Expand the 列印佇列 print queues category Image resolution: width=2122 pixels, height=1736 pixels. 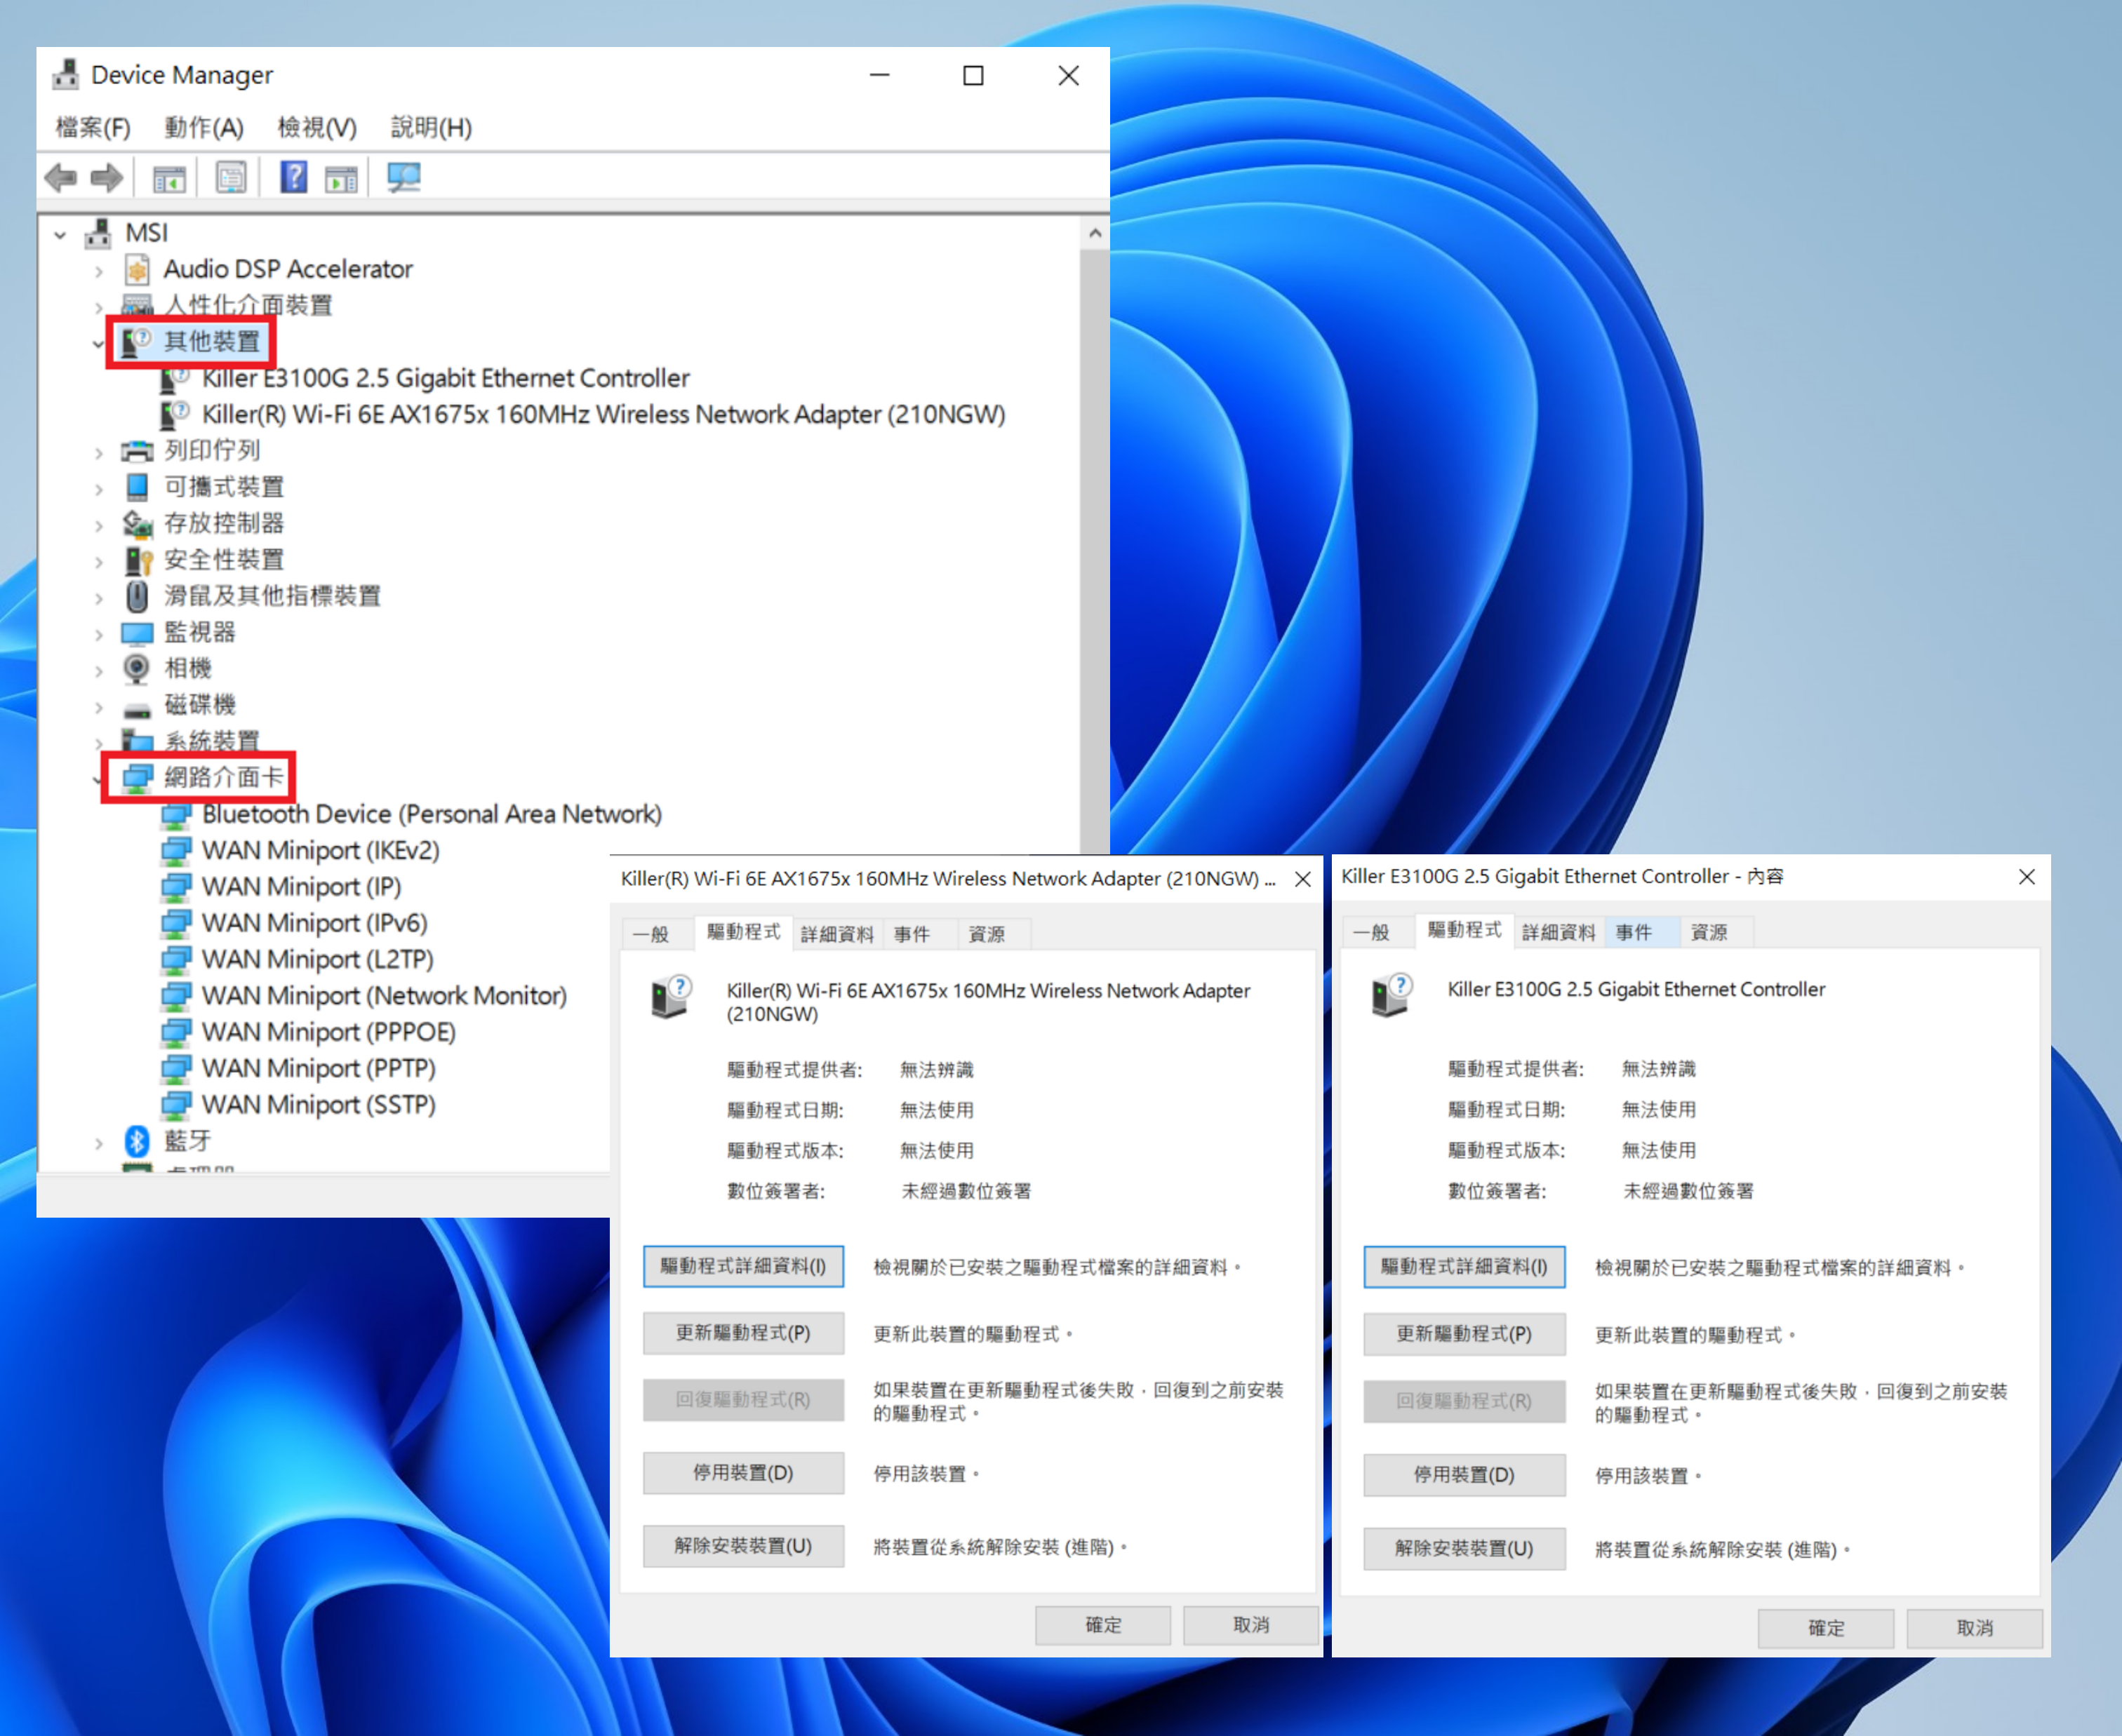coord(98,452)
